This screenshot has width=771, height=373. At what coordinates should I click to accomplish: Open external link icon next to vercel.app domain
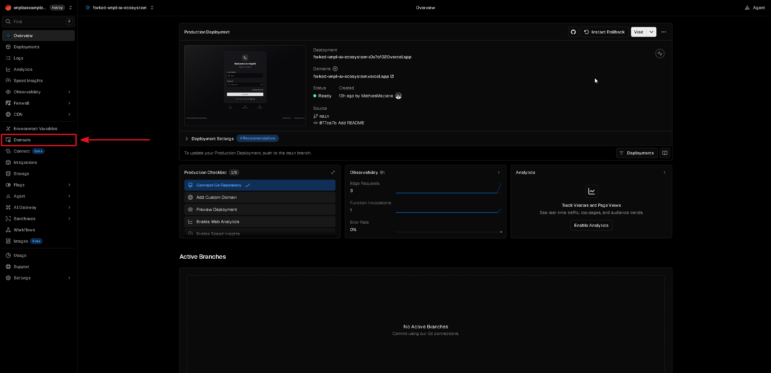(x=392, y=76)
